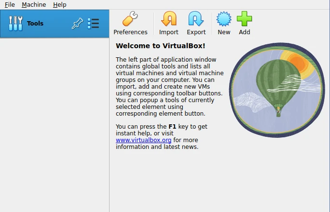Screen dimensions: 330x212
Task: Click the Import text label
Action: point(168,32)
